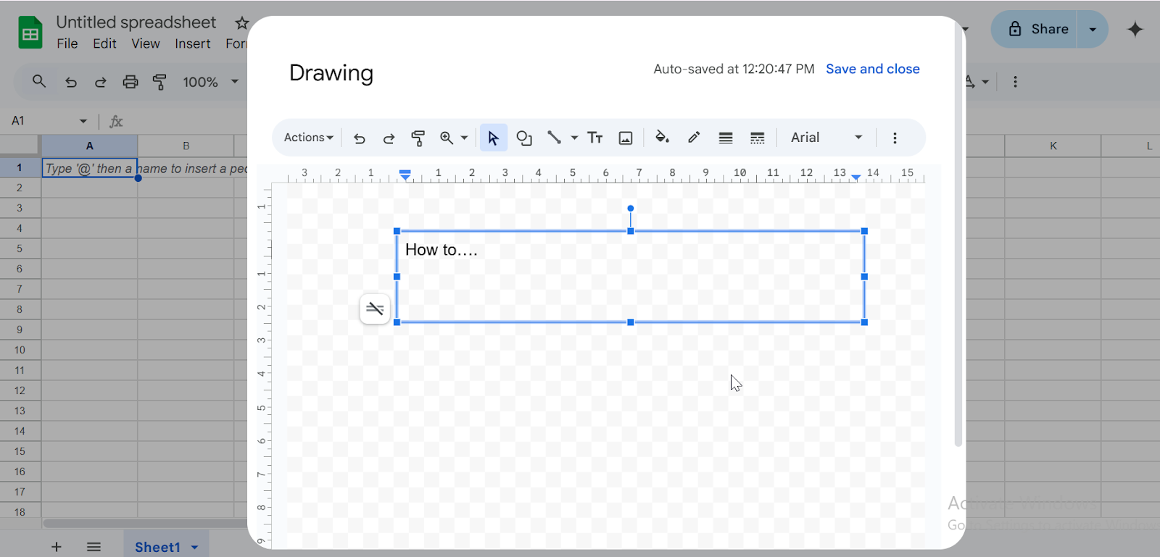Open the Border color pencil
The height and width of the screenshot is (557, 1160).
[694, 138]
